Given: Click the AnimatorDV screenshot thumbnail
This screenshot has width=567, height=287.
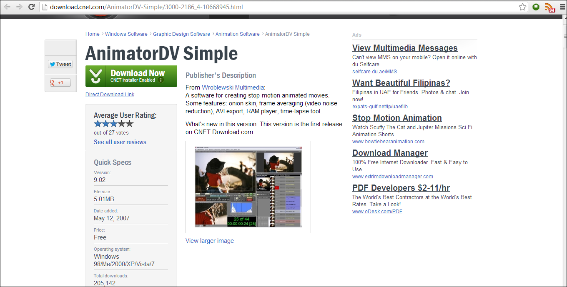Looking at the screenshot, I should coord(248,187).
